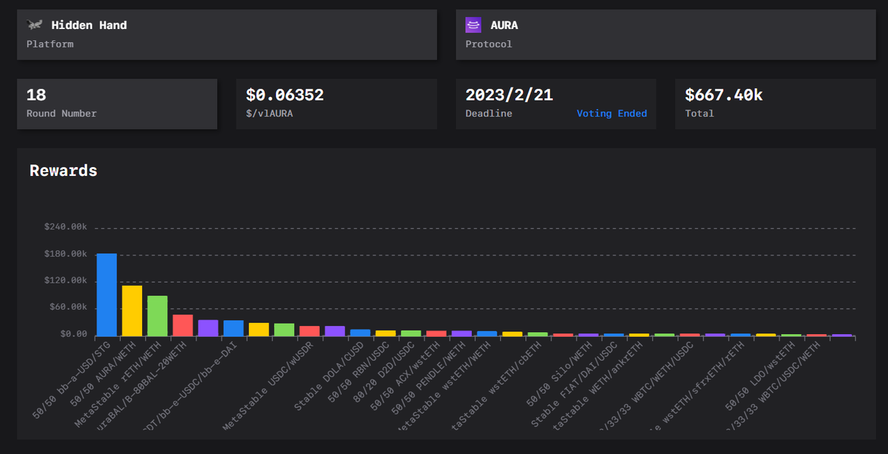Click the $667.40k Total stat card
This screenshot has height=454, width=888.
pyautogui.click(x=774, y=103)
